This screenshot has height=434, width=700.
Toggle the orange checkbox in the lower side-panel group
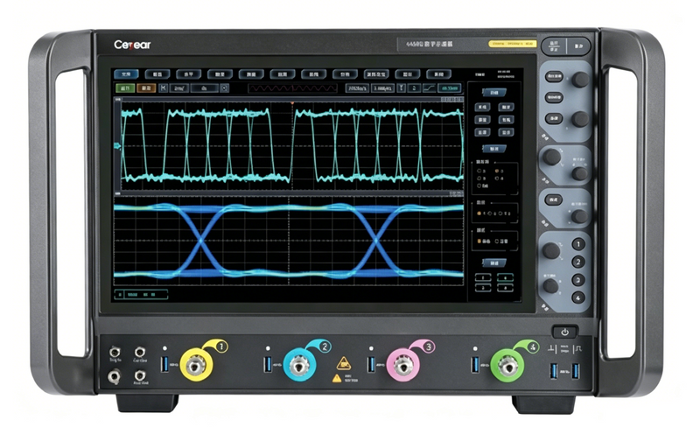[x=479, y=241]
